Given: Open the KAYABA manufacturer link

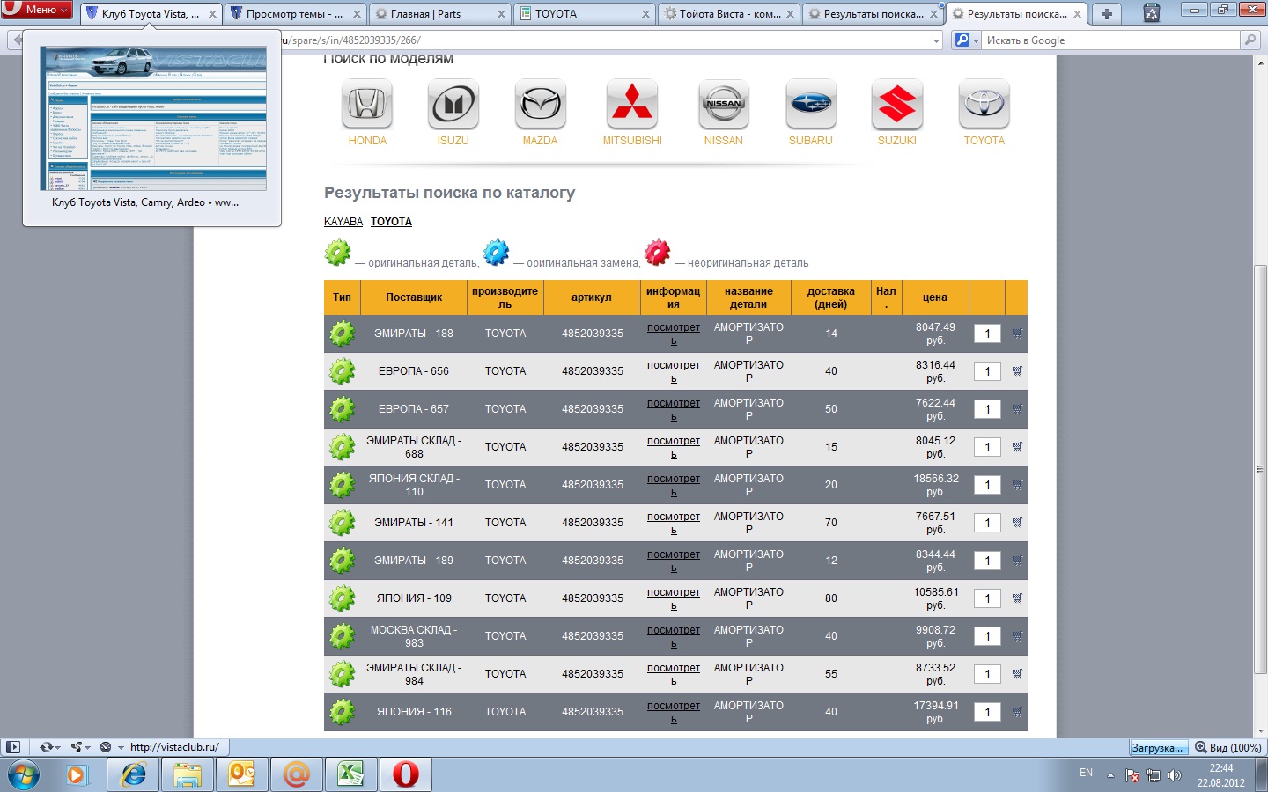Looking at the screenshot, I should [x=343, y=222].
